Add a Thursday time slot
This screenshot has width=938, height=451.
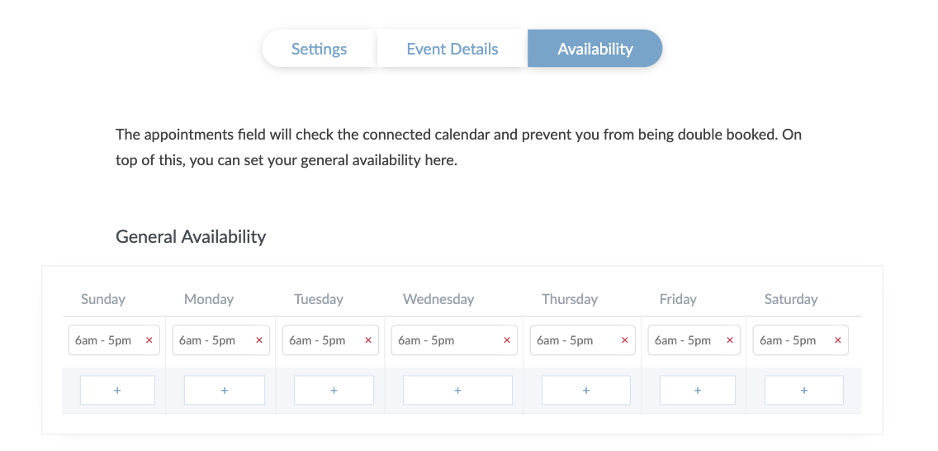click(586, 390)
